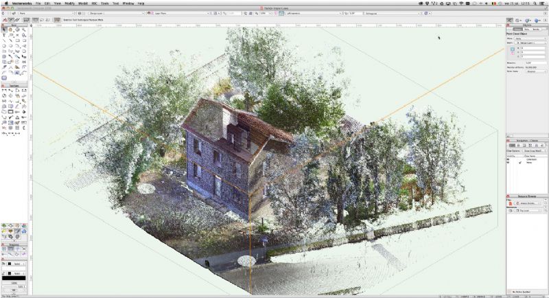The width and height of the screenshot is (549, 298).
Task: Select the Text tool in Basic palette
Action: pyautogui.click(x=3, y=35)
